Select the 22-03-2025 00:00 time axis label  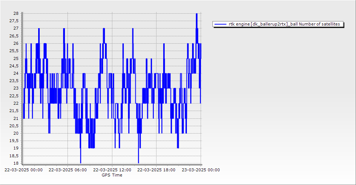(x=23, y=170)
